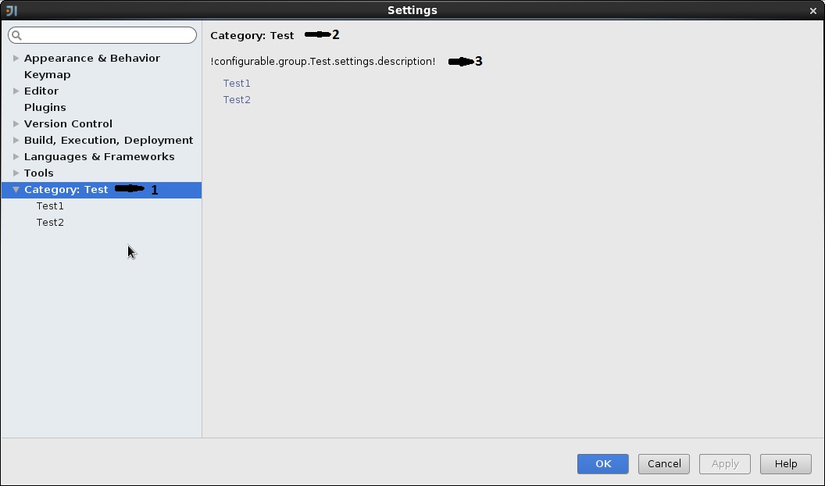825x486 pixels.
Task: Close the Settings dialog window
Action: click(813, 10)
